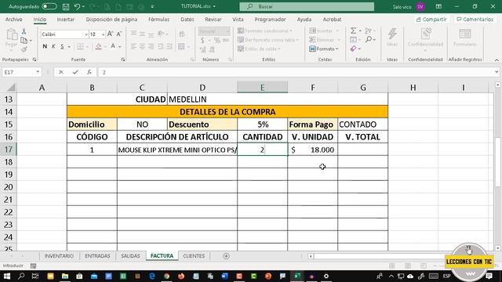Open the font color dropdown arrow
The image size is (502, 282).
120,47
